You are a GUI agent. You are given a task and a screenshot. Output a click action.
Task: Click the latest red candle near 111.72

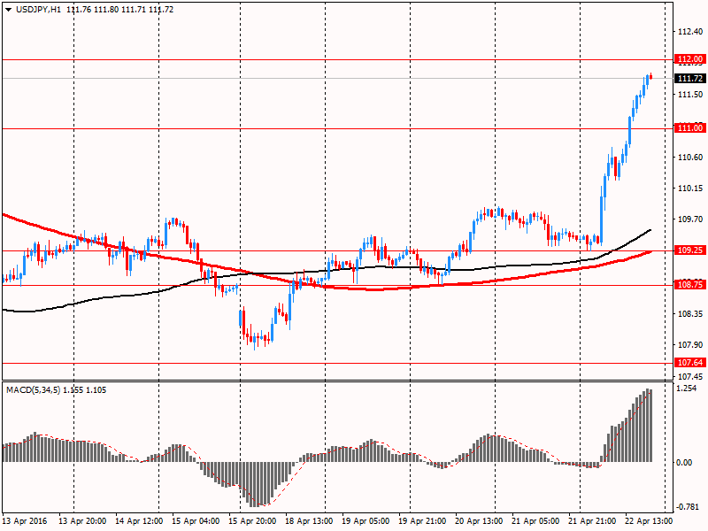point(650,77)
